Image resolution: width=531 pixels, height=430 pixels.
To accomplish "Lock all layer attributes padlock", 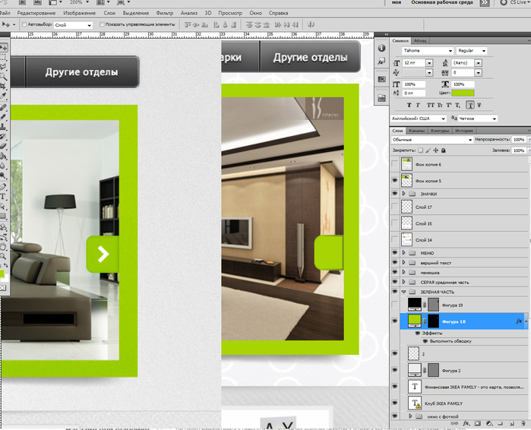I will (444, 150).
